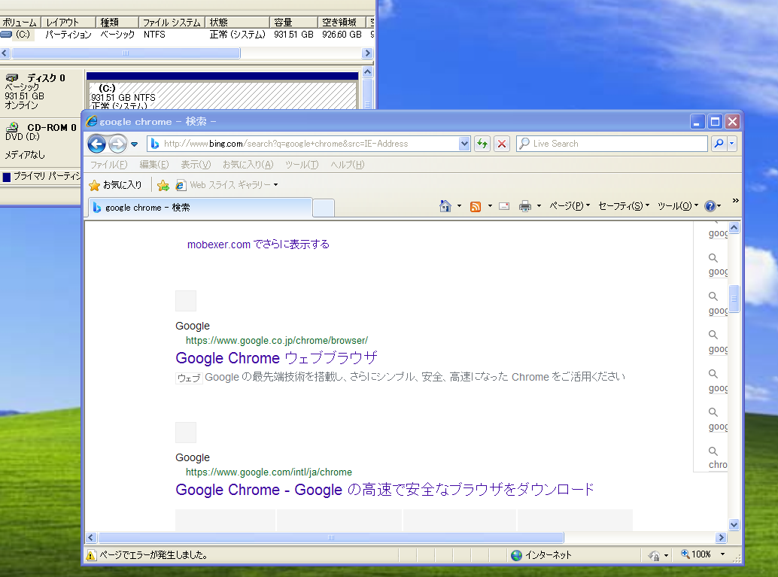Viewport: 778px width, 577px height.
Task: Expand the address bar URL history dropdown
Action: pos(464,144)
